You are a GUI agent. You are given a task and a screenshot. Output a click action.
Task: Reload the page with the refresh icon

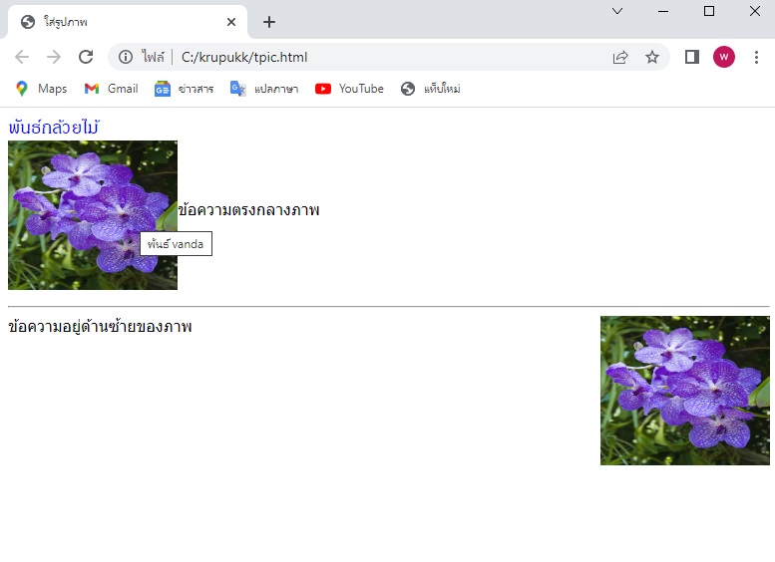pyautogui.click(x=86, y=57)
